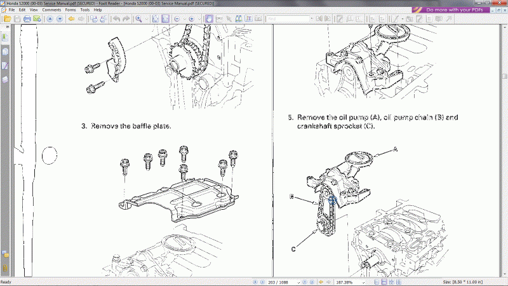Screen dimensions: 508x286
Task: Open the Tools menu
Action: tap(84, 10)
